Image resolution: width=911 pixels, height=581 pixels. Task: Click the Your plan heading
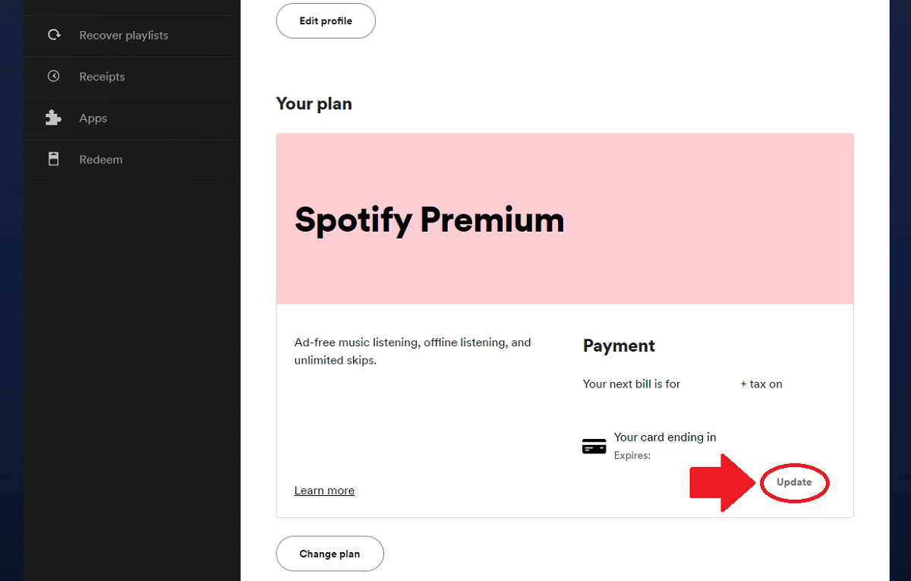(314, 103)
